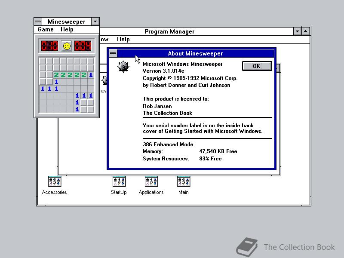Click the Minesweeper title bar
The height and width of the screenshot is (258, 344).
coord(67,21)
